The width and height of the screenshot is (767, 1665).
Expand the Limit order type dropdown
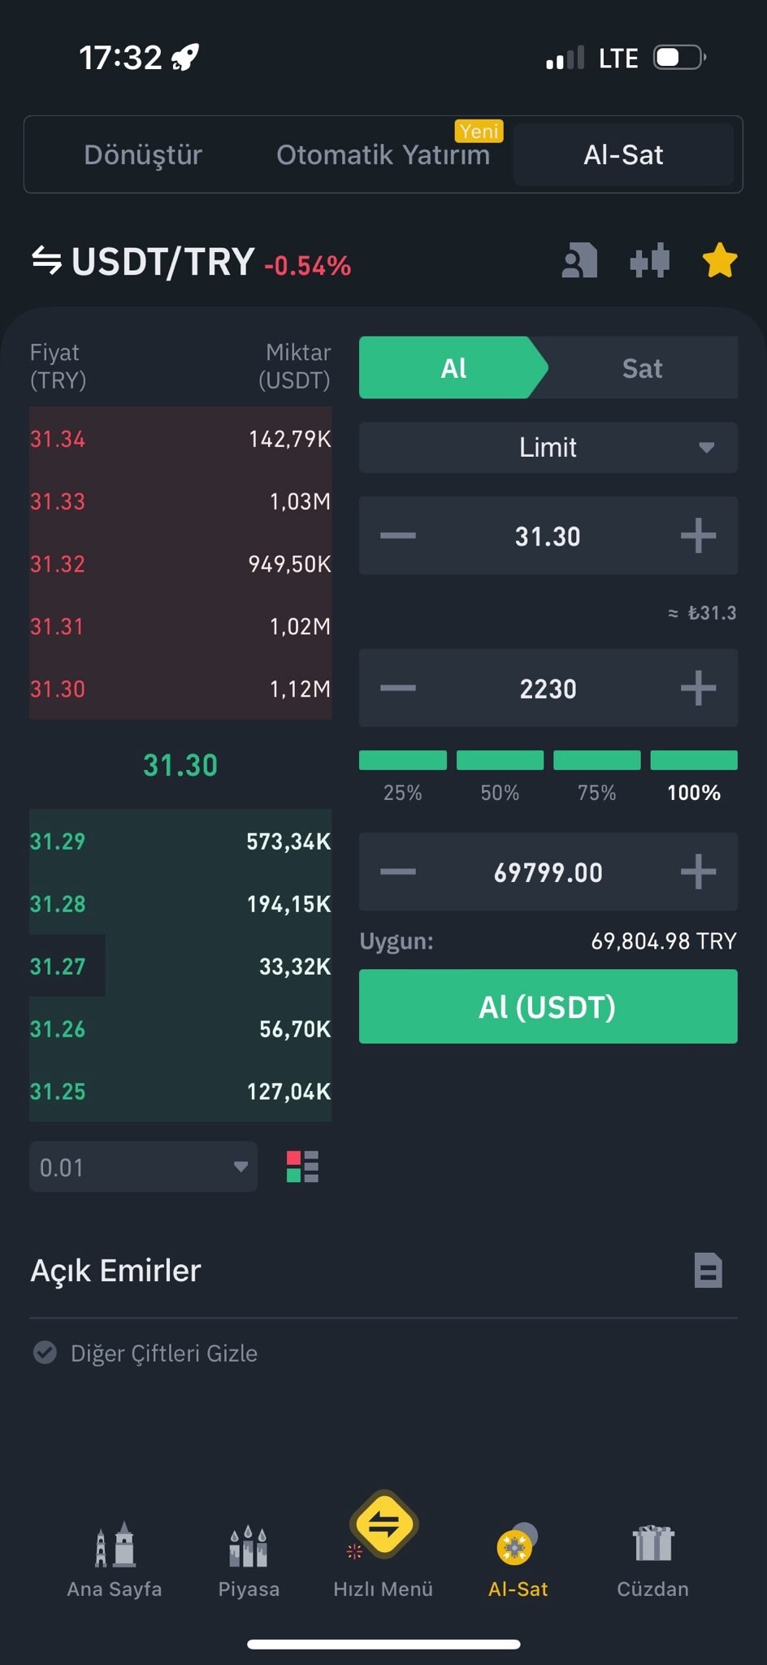coord(548,447)
